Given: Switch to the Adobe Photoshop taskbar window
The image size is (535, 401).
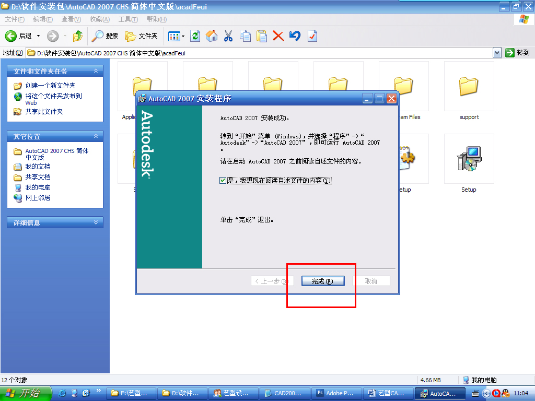Looking at the screenshot, I should (336, 393).
